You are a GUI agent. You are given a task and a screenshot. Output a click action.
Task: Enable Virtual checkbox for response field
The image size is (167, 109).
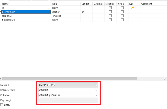(x=122, y=16)
